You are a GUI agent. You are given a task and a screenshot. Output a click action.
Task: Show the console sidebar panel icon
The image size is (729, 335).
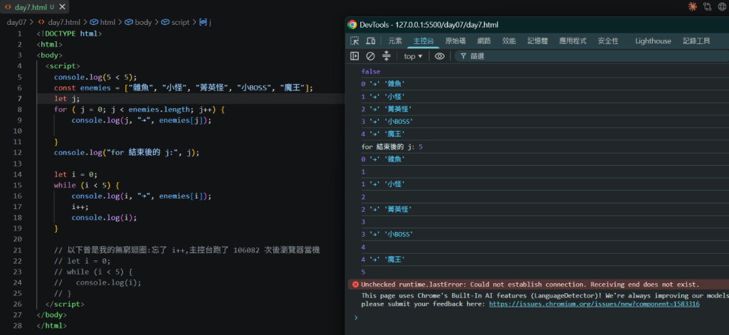tap(355, 56)
